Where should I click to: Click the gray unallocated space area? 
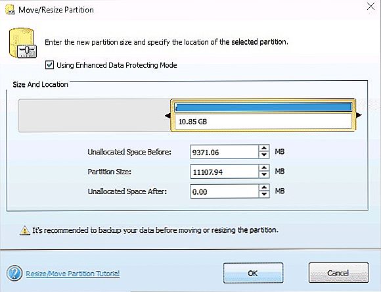95,115
